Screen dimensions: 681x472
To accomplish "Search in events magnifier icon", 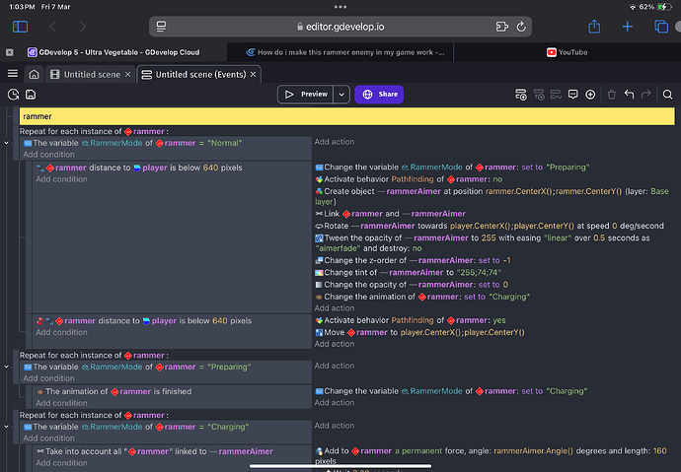I will (667, 94).
